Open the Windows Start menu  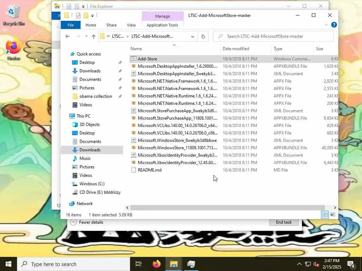point(8,264)
